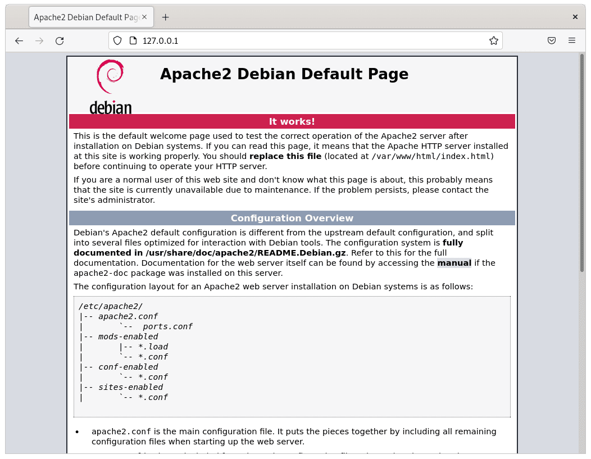This screenshot has height=459, width=591.
Task: Open the Firefox hamburger menu
Action: pos(572,40)
